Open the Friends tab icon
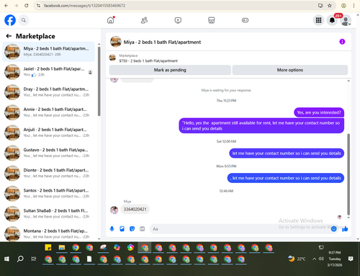 [144, 20]
